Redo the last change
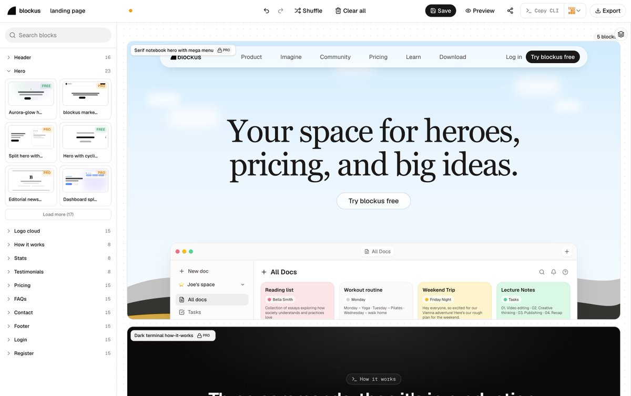Image resolution: width=631 pixels, height=396 pixels. [x=280, y=11]
